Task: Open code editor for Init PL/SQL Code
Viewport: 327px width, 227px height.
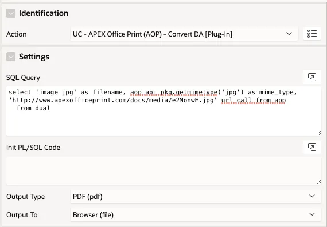Action: coord(312,147)
